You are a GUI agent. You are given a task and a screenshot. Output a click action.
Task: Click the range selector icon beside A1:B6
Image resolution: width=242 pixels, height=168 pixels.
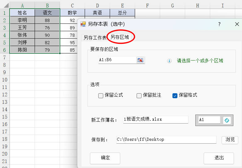pyautogui.click(x=141, y=60)
